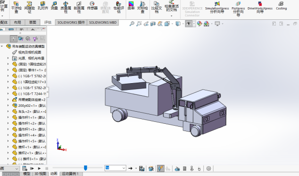Select the 曲率 curvature display tool
The image size is (299, 176).
click(131, 6)
